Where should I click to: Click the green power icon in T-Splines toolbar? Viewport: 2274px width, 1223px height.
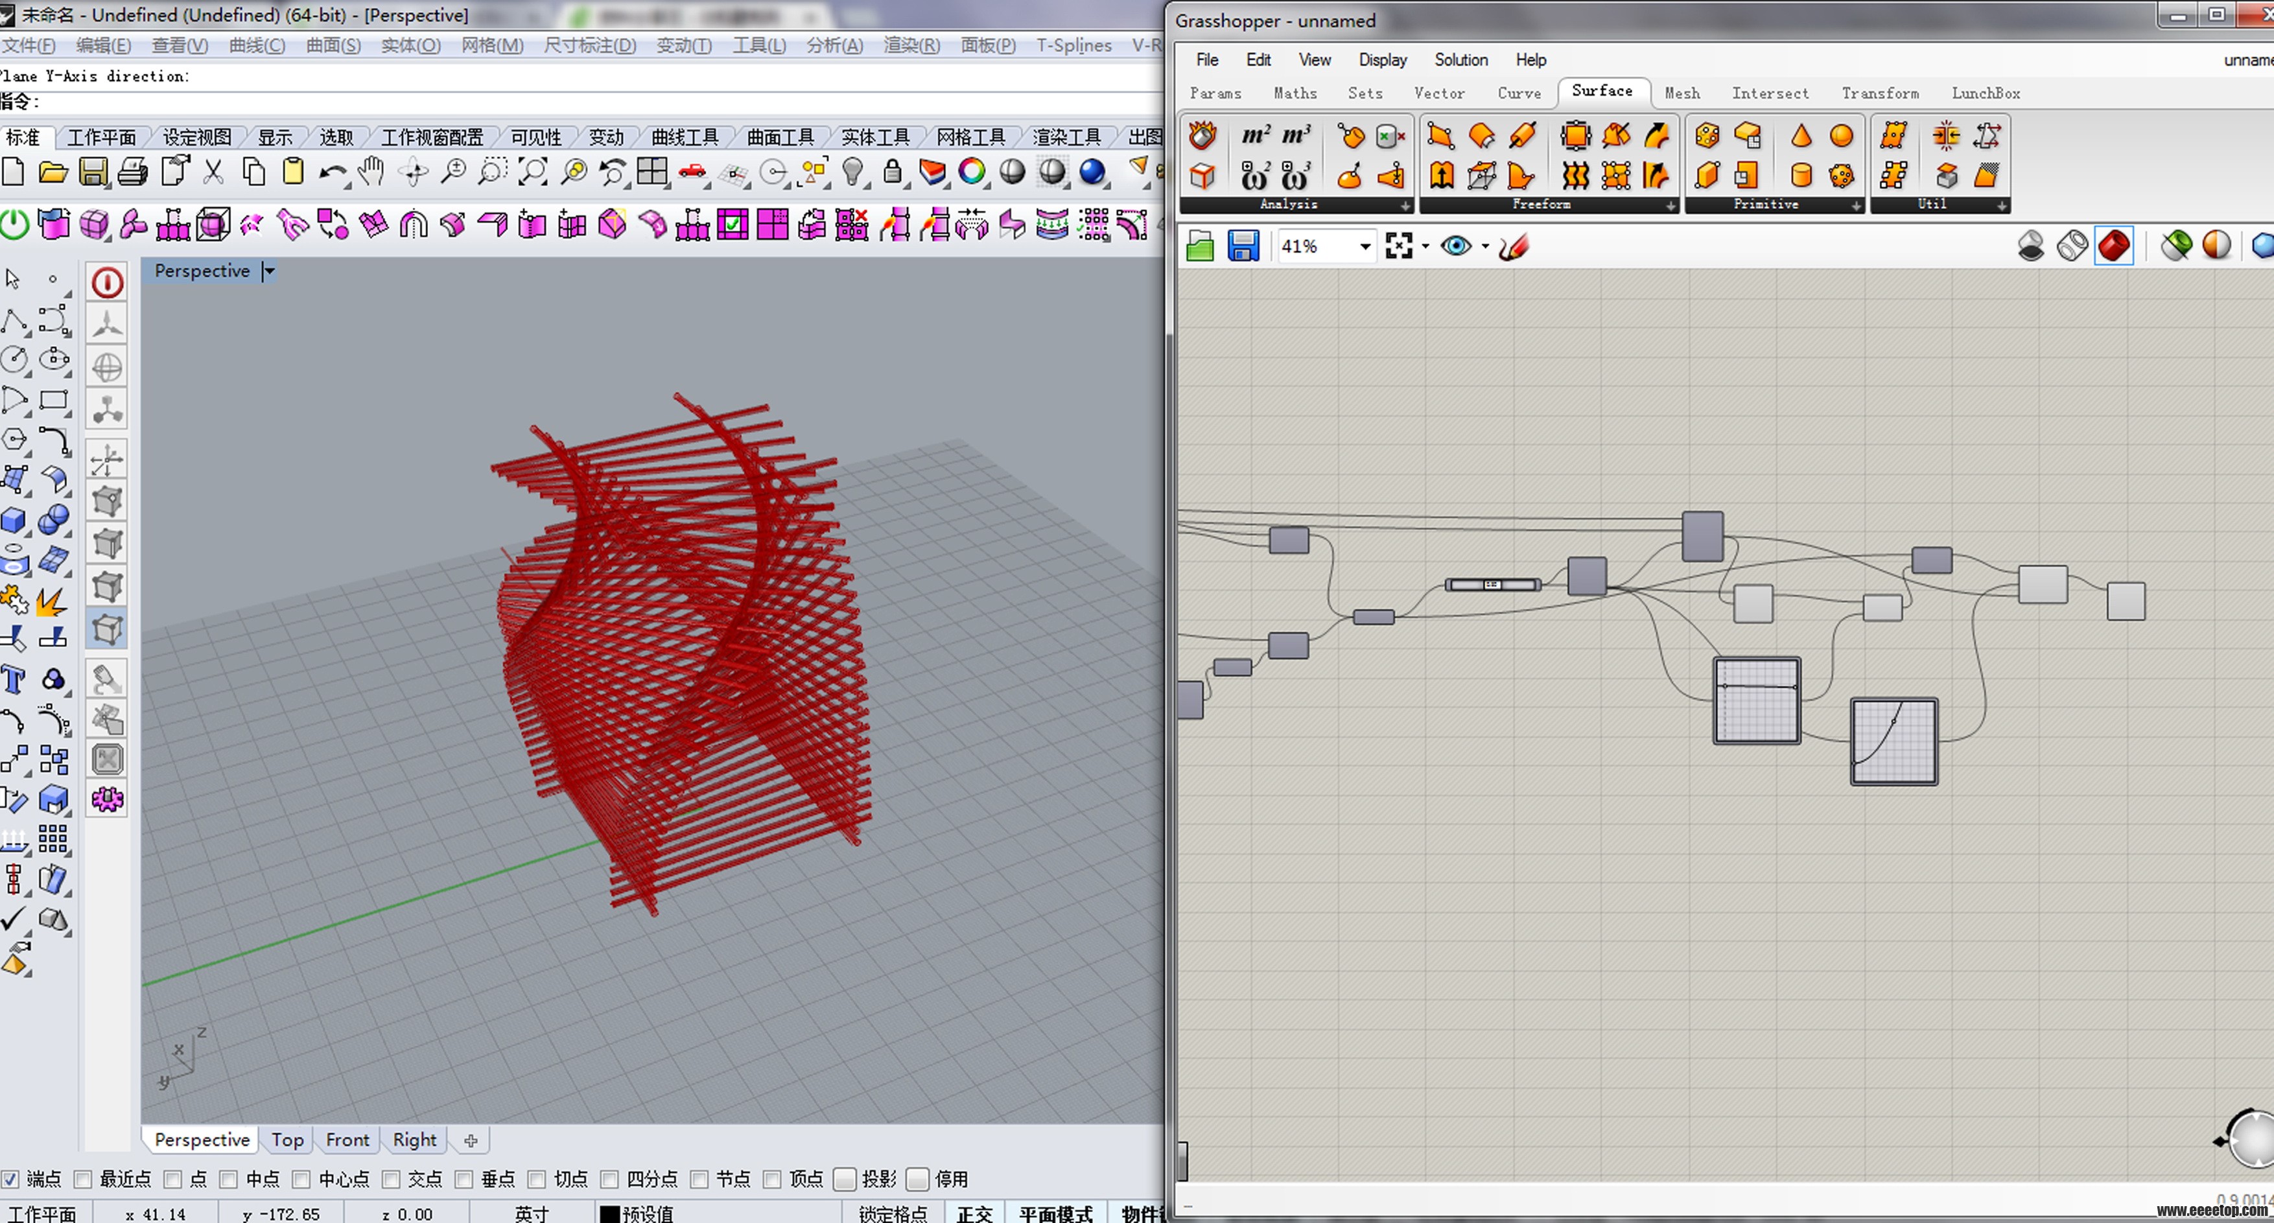pos(14,224)
